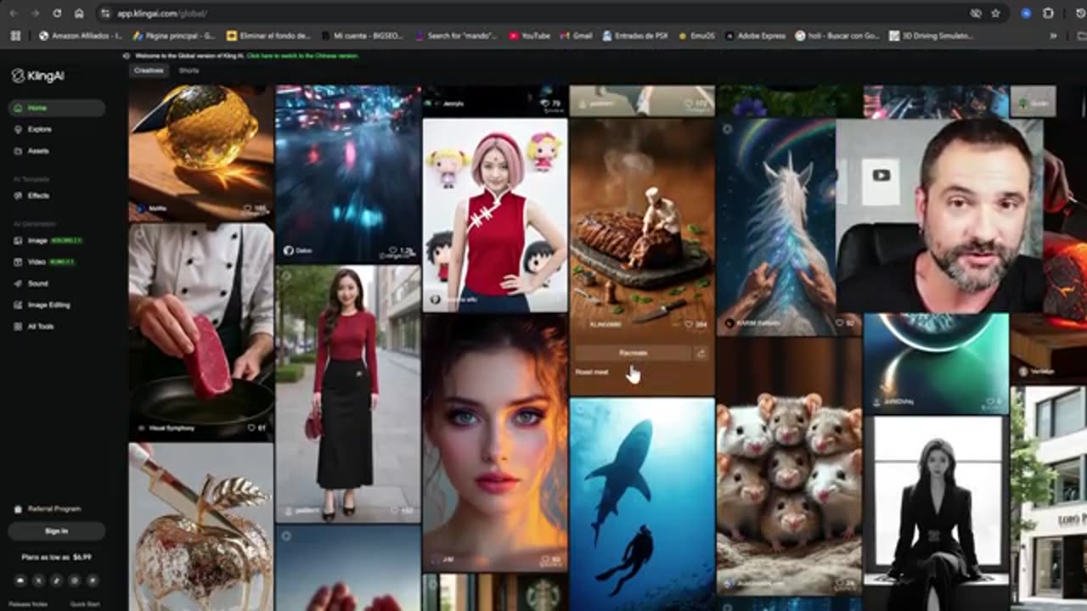
Task: Open the Search for "mando" bookmark
Action: (457, 36)
